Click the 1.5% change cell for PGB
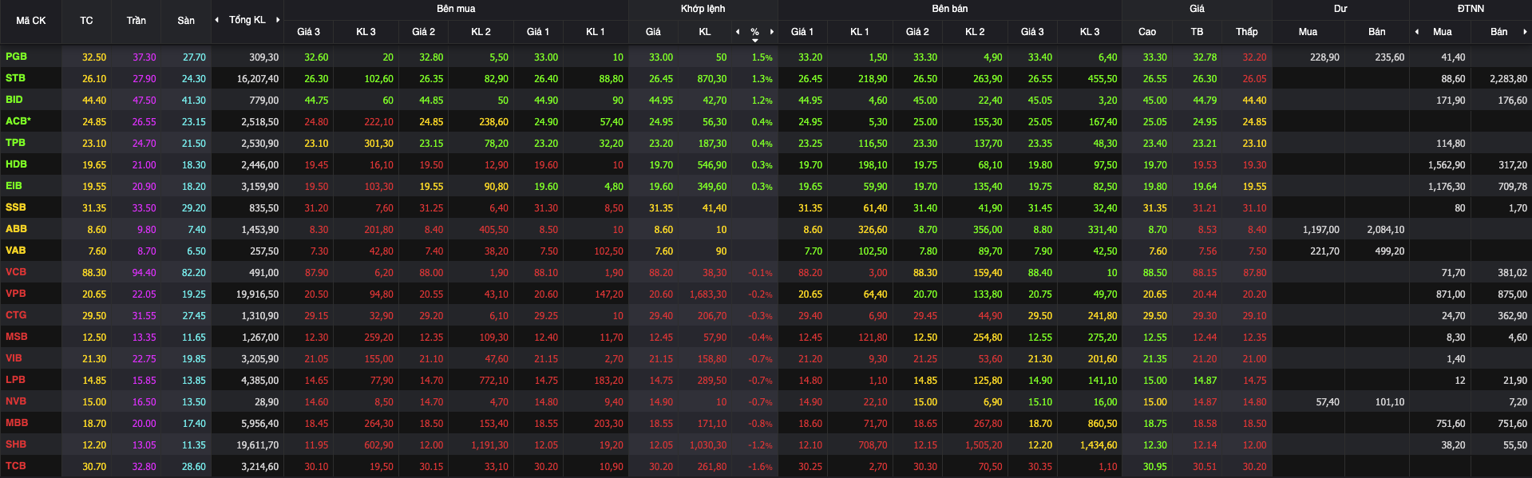1532x478 pixels. [762, 57]
